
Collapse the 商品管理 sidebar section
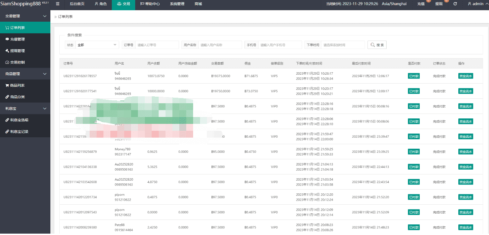point(44,74)
